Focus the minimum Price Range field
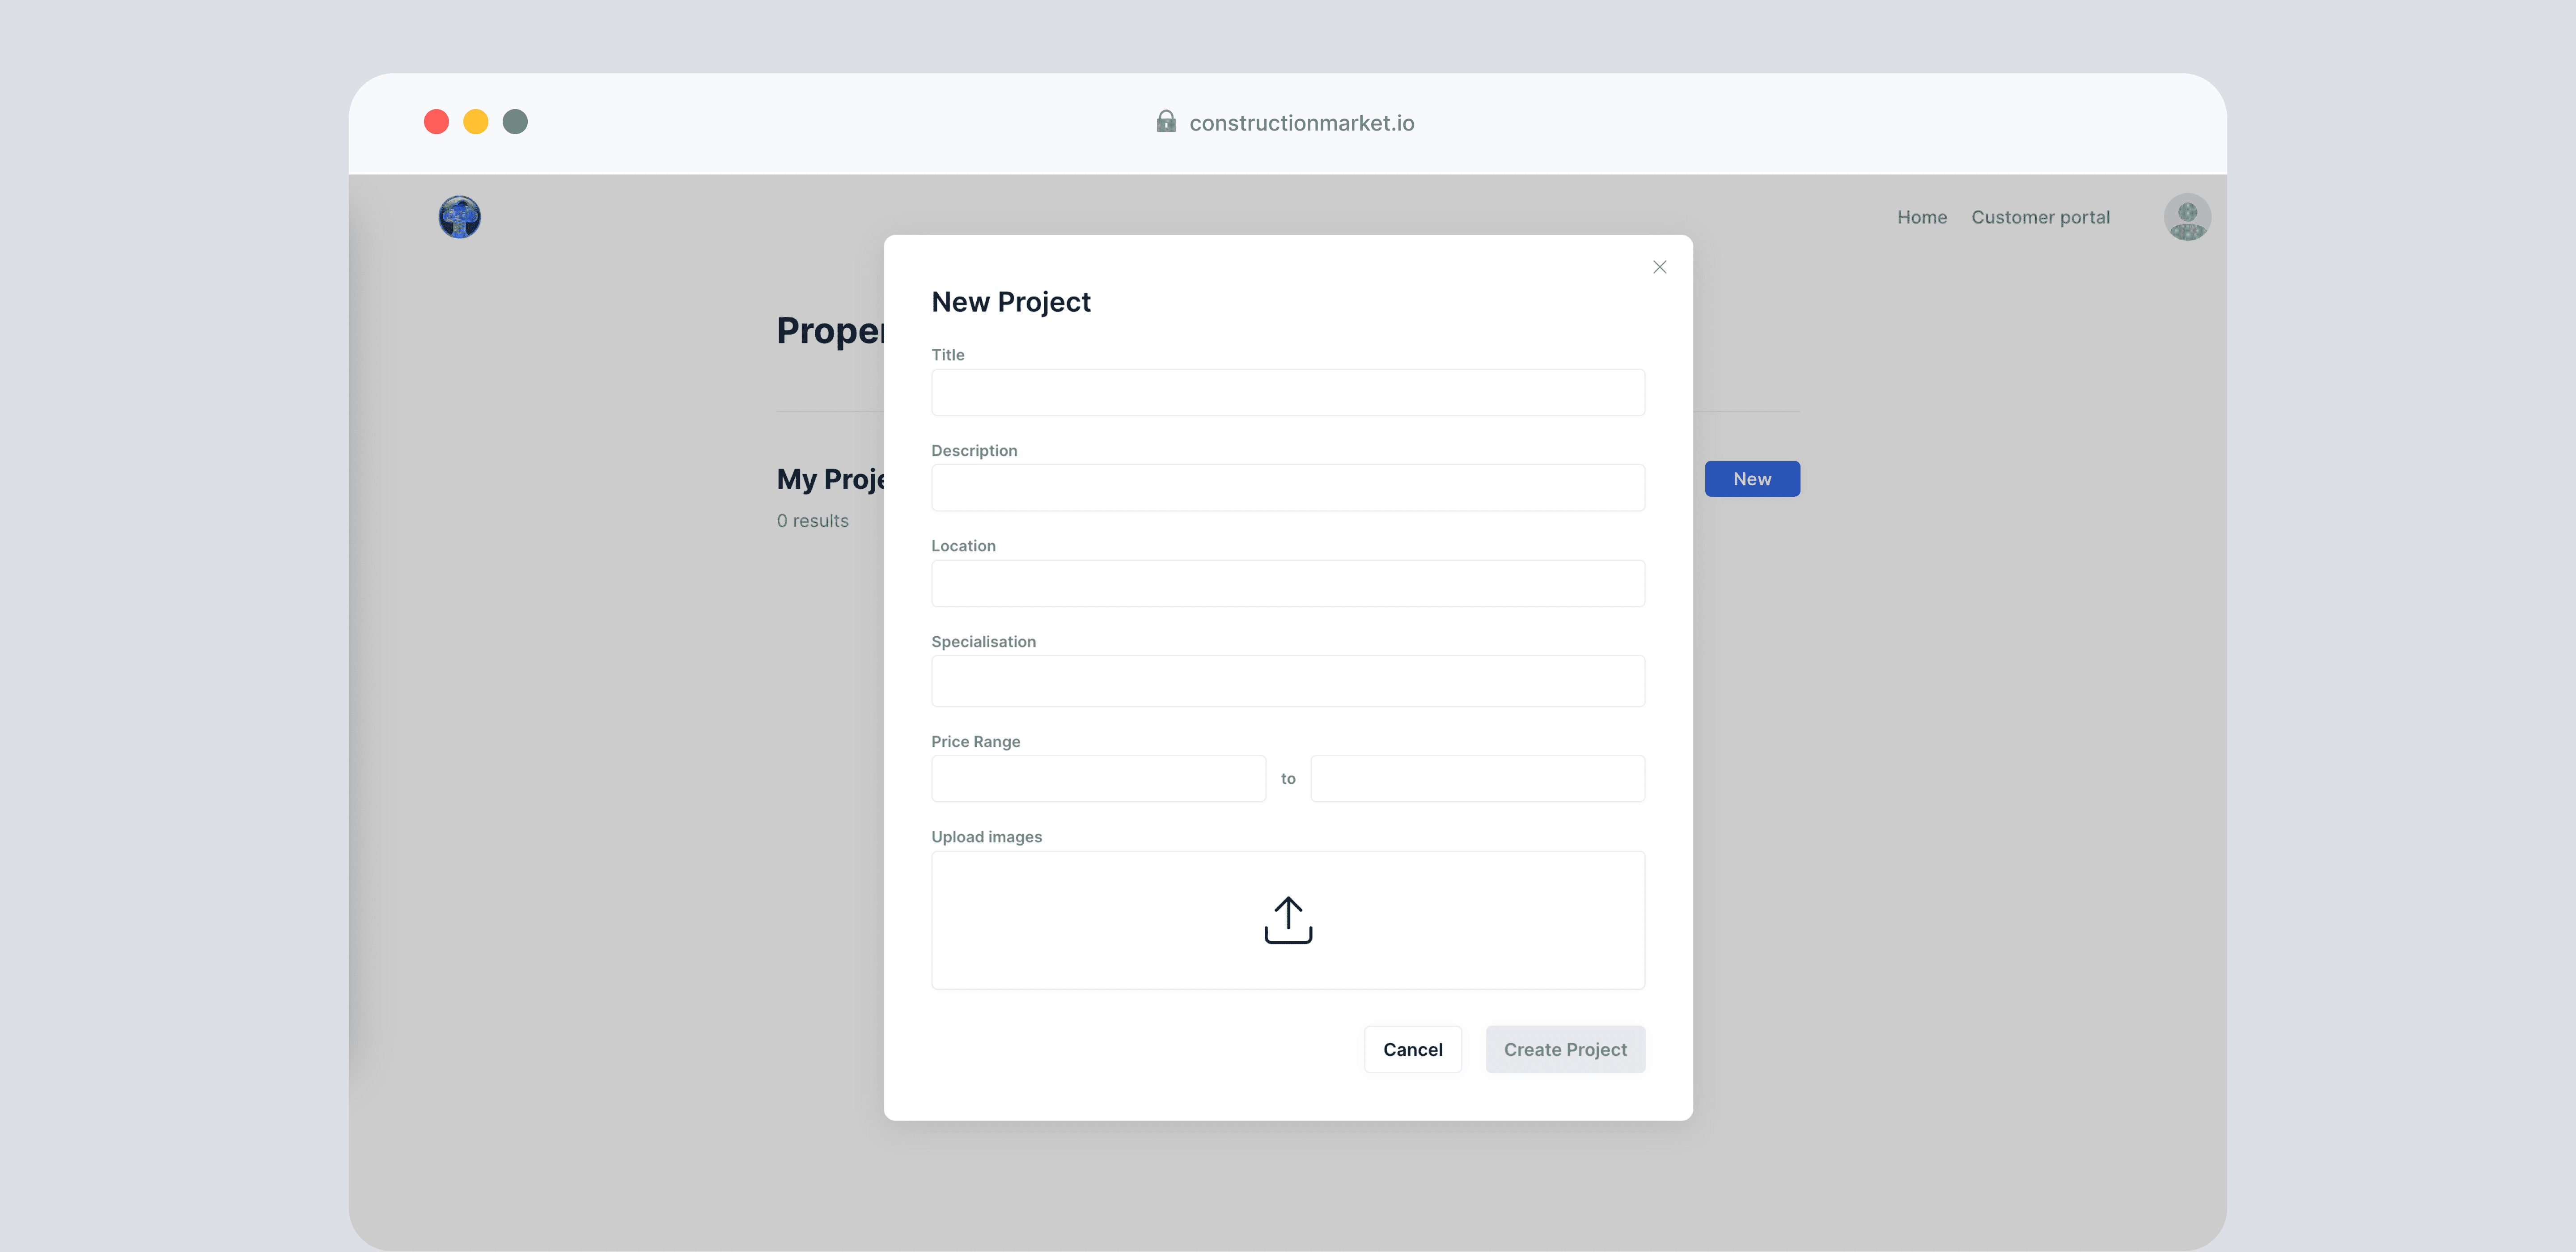This screenshot has height=1252, width=2576. (x=1098, y=778)
